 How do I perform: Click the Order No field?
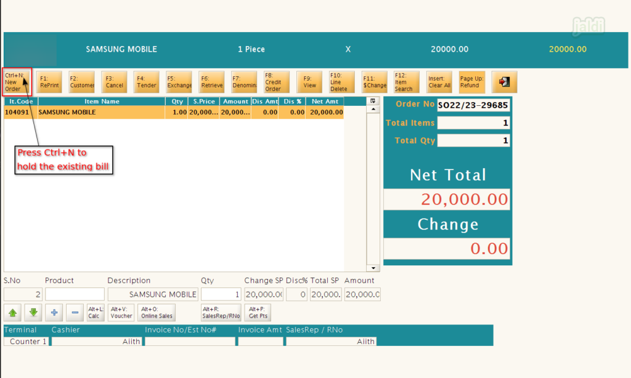click(473, 105)
